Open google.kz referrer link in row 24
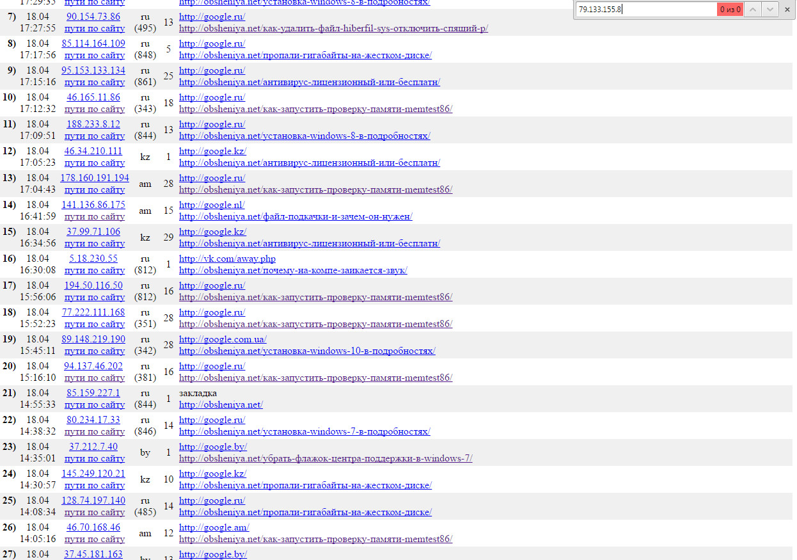 212,474
